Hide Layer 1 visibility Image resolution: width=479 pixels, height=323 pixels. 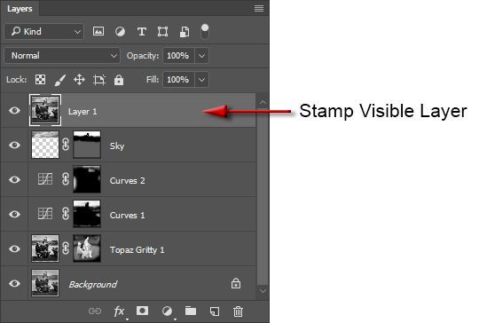[x=14, y=110]
